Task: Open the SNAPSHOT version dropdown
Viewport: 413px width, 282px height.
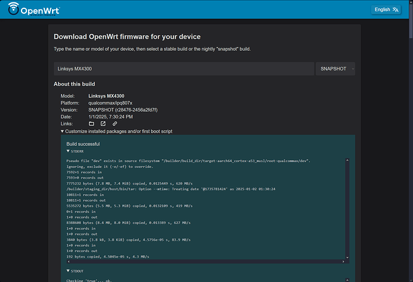Action: click(335, 69)
